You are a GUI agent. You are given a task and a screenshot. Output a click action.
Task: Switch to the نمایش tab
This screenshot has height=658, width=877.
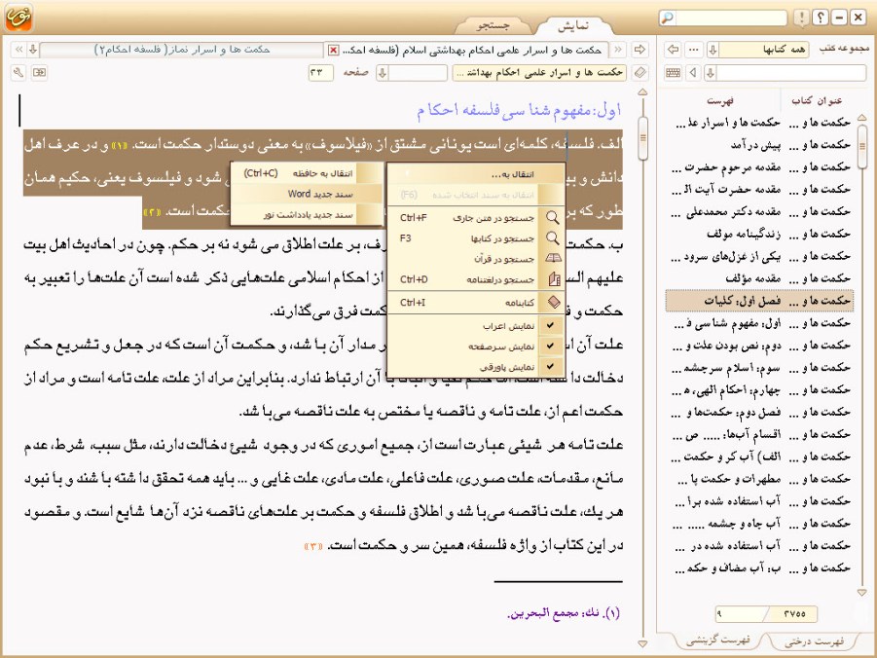coord(573,25)
